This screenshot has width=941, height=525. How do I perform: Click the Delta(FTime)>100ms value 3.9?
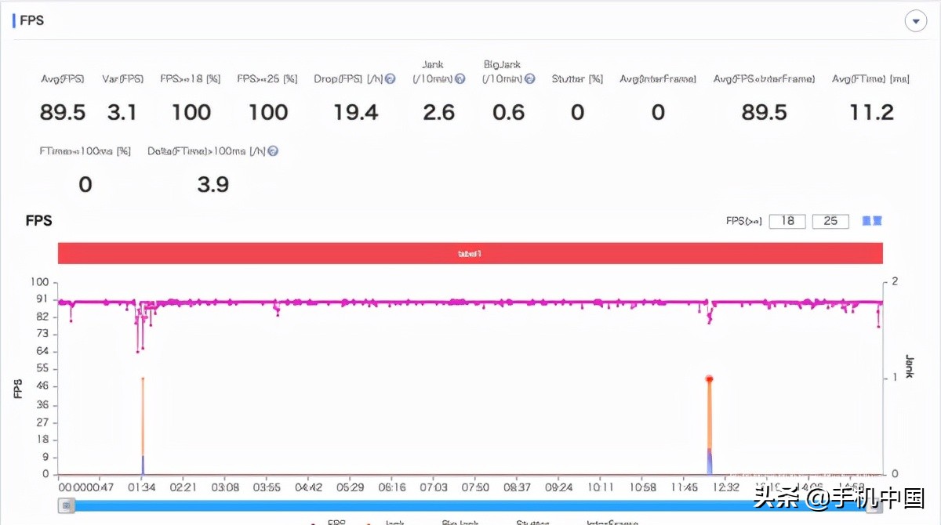pyautogui.click(x=213, y=184)
